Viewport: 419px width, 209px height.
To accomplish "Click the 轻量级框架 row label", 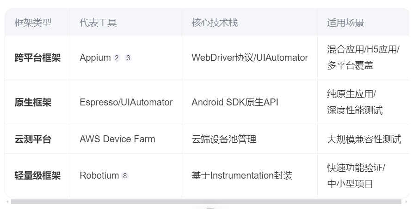I will tap(37, 176).
